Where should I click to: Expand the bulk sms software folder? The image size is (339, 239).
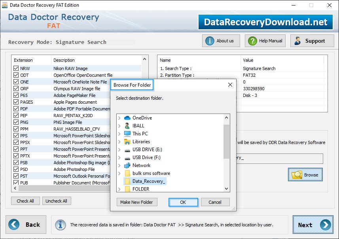pos(119,173)
